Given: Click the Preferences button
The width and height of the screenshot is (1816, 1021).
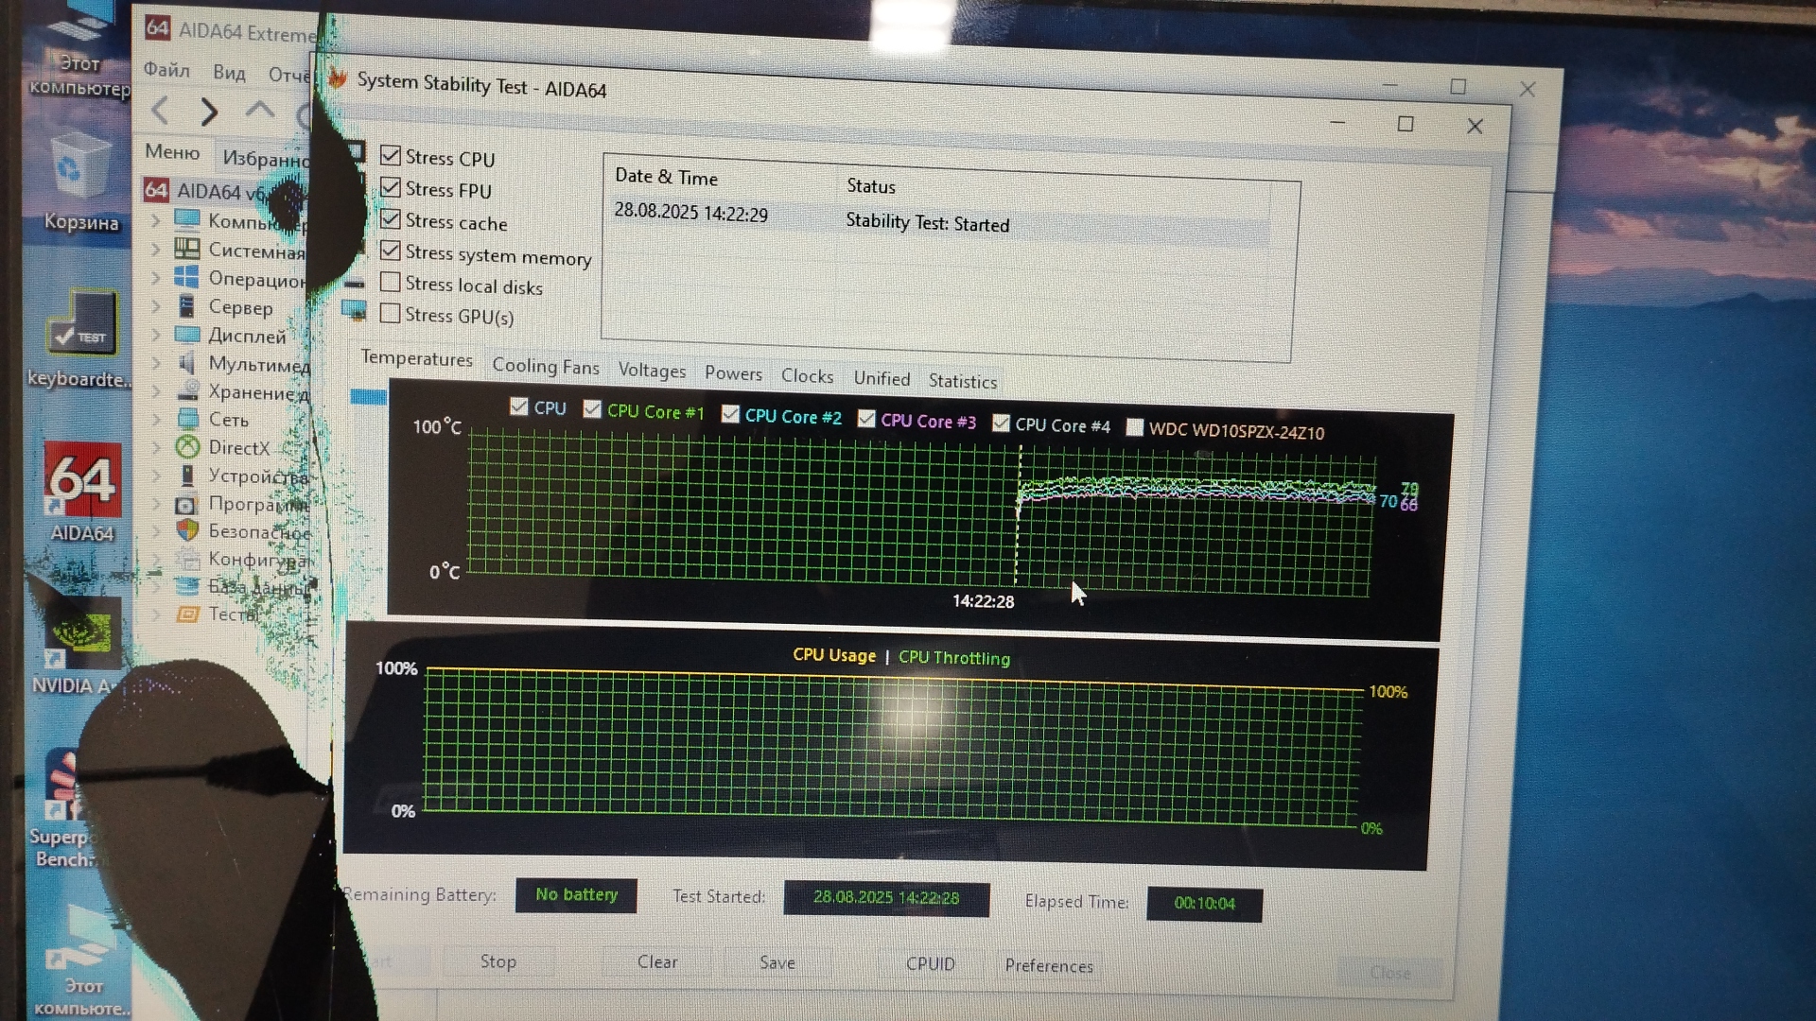Looking at the screenshot, I should click(1048, 965).
